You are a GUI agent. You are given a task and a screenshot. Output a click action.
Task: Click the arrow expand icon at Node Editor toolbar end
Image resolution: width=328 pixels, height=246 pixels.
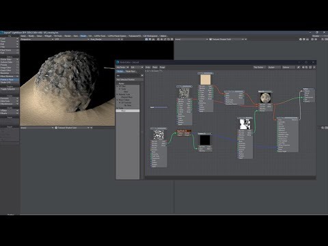tap(314, 68)
